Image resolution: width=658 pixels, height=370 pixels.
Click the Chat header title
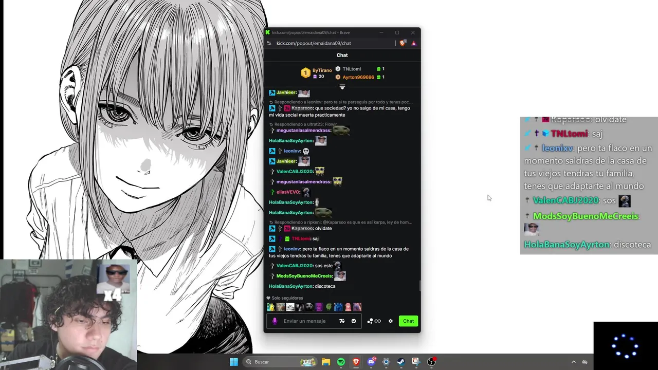tap(342, 55)
